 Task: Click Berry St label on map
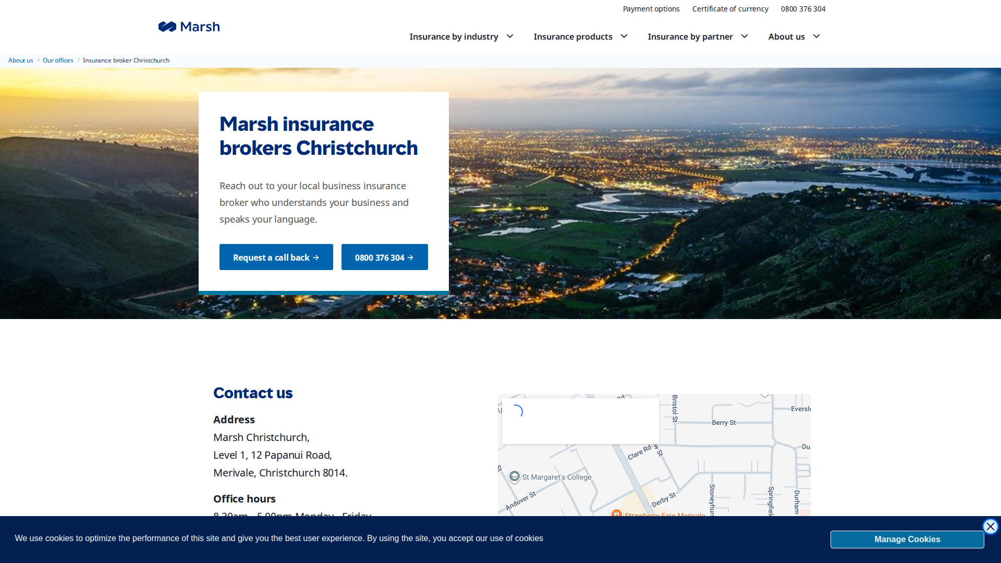[x=724, y=423]
